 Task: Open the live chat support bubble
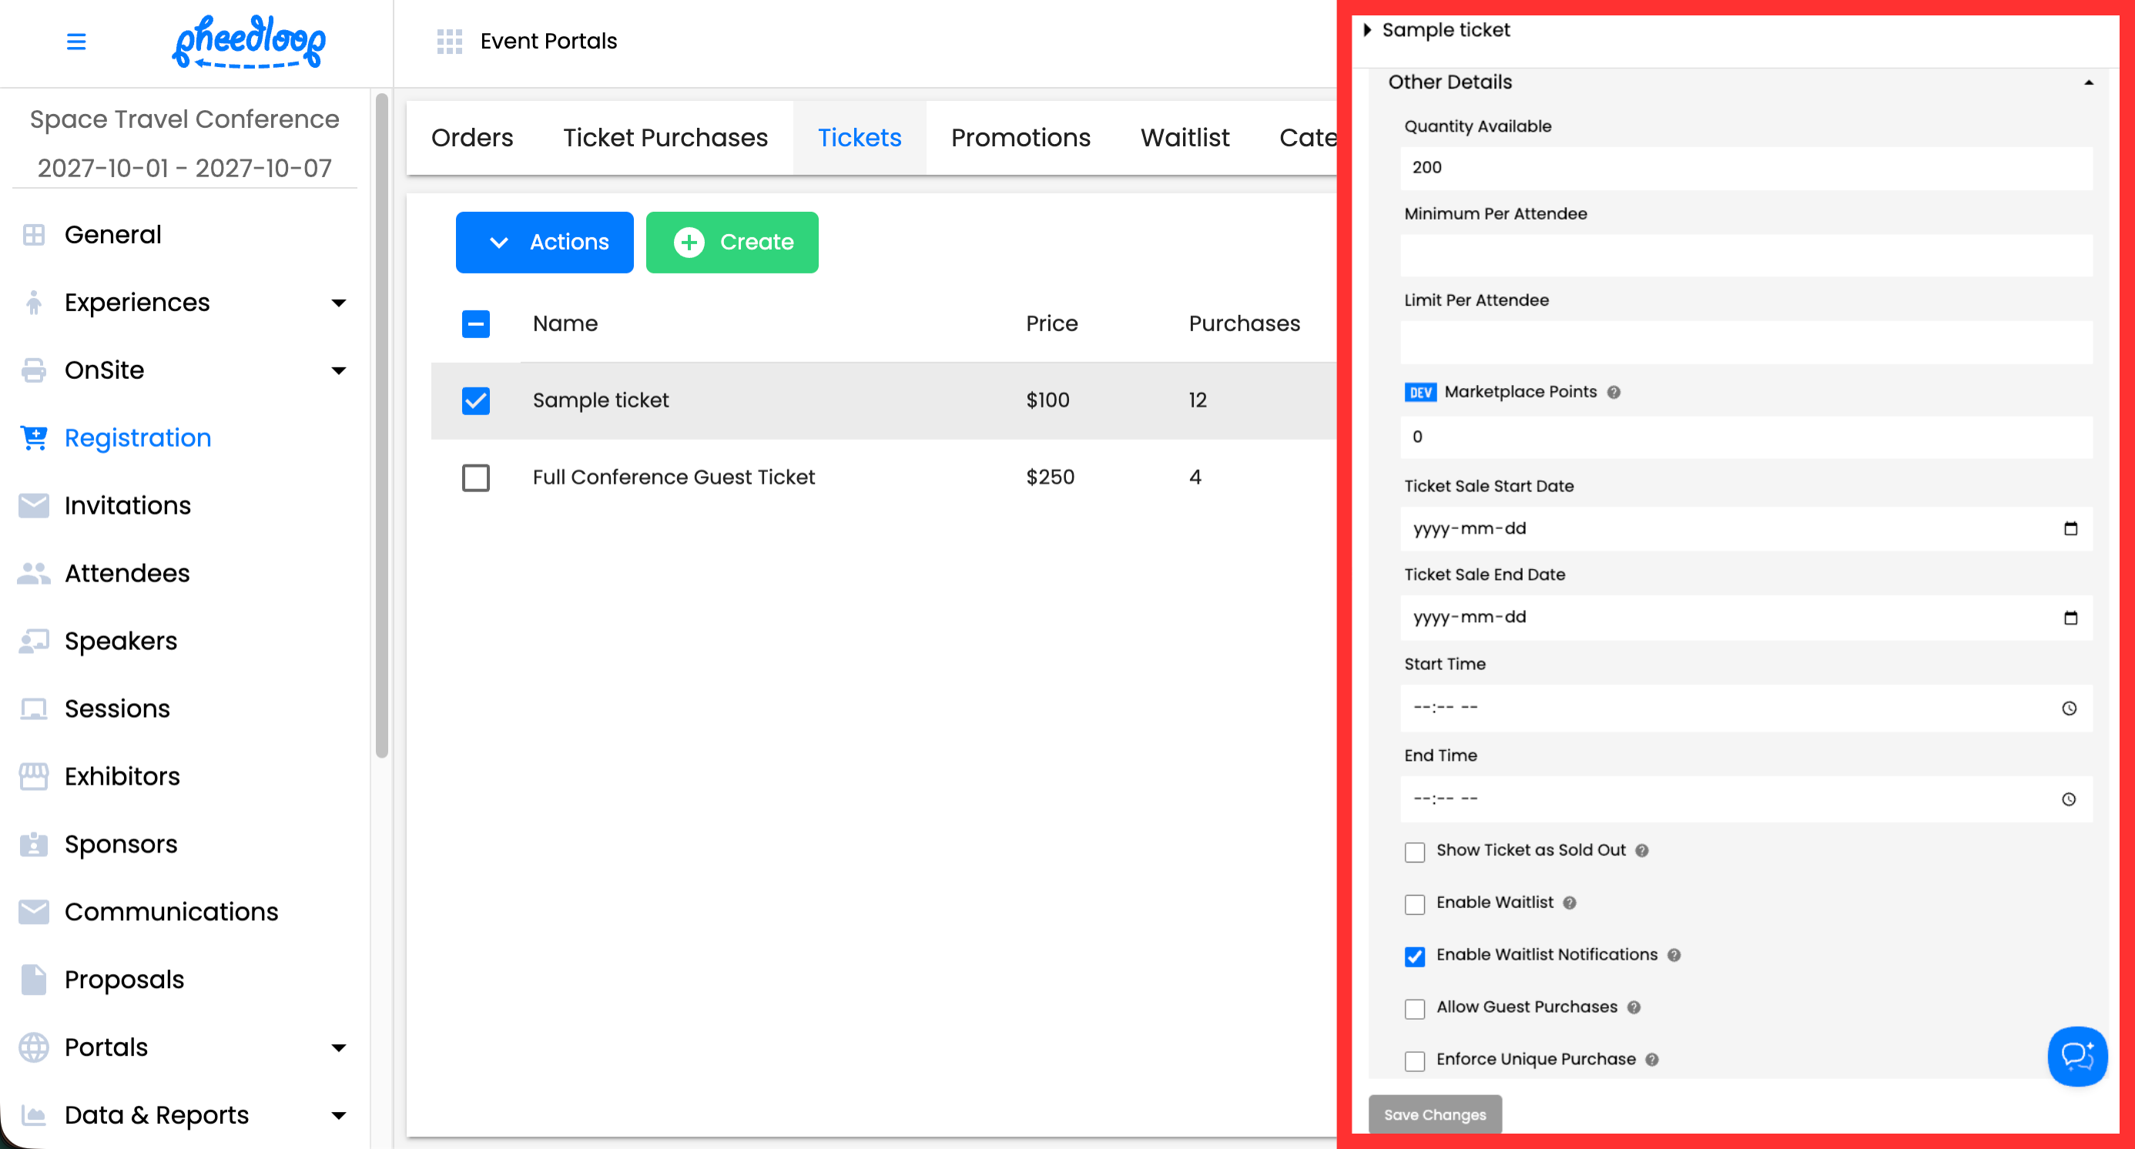(2076, 1055)
